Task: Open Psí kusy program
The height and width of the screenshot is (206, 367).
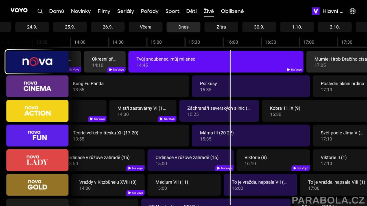Action: tap(251, 86)
